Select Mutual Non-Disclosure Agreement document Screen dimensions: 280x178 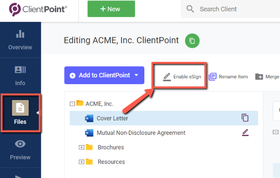click(141, 133)
